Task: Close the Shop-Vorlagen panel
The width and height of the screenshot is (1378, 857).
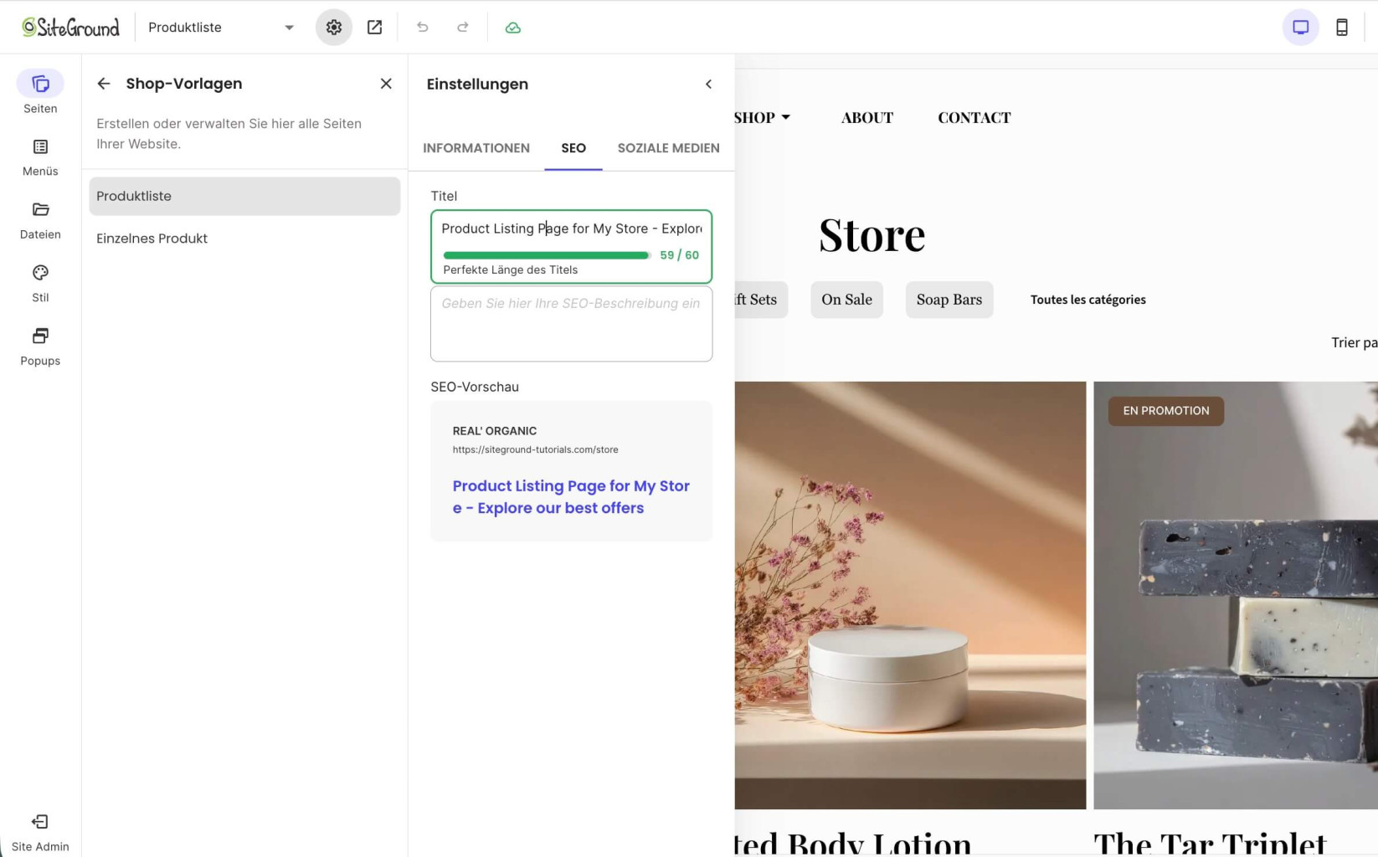Action: pos(386,84)
